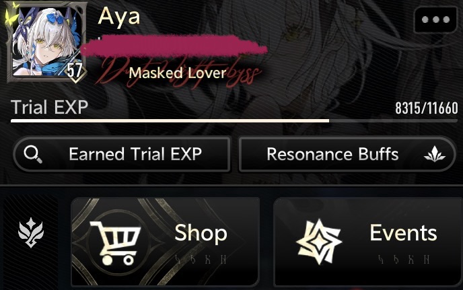Click the shopping cart icon
Image resolution: width=463 pixels, height=290 pixels.
(x=115, y=243)
